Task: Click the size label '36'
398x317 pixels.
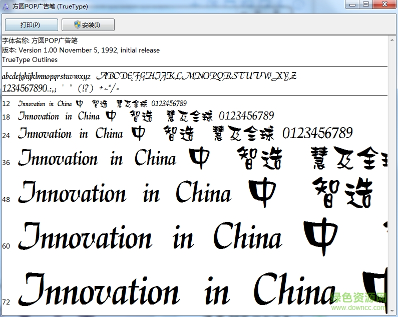Action: (6, 162)
